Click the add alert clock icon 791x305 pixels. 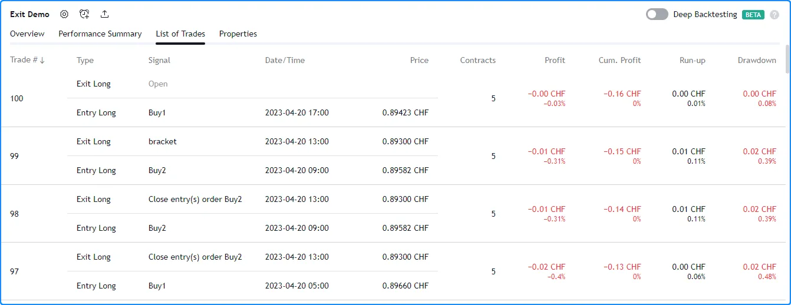click(x=84, y=14)
